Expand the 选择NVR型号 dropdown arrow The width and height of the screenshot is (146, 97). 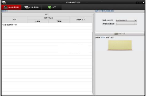[136, 20]
